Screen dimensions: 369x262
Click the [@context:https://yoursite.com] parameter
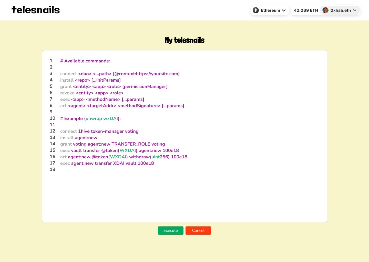pyautogui.click(x=146, y=74)
